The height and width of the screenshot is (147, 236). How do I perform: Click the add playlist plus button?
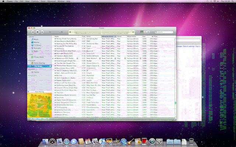tap(33, 119)
